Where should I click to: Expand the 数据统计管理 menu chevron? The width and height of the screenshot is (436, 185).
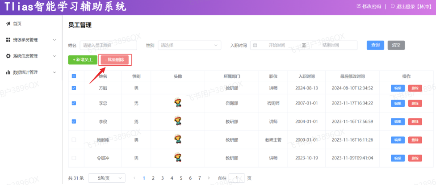[x=54, y=72]
